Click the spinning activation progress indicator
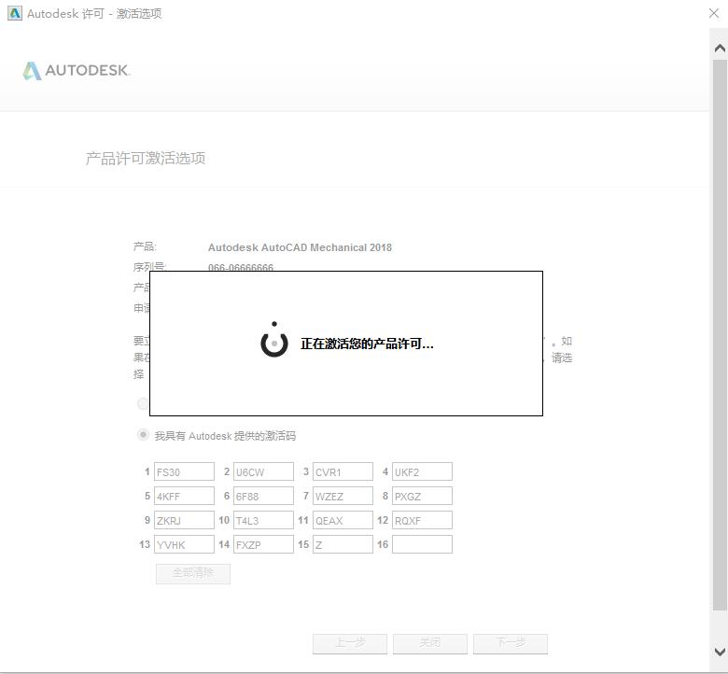 274,342
